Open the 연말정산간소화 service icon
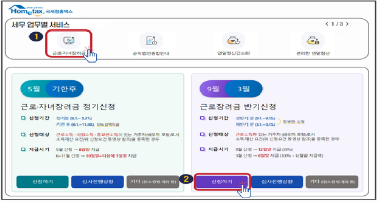Screen dimensions: 380x203 (x=233, y=44)
